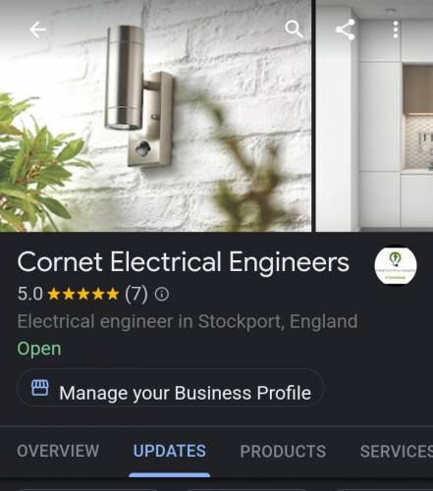This screenshot has width=433, height=491.
Task: Tap the green Open hours status
Action: (x=39, y=349)
